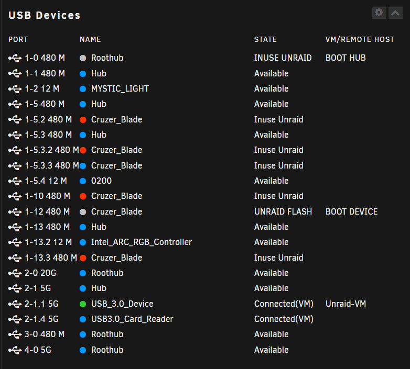Click USB icon for port 1-12 480 M

(15, 212)
